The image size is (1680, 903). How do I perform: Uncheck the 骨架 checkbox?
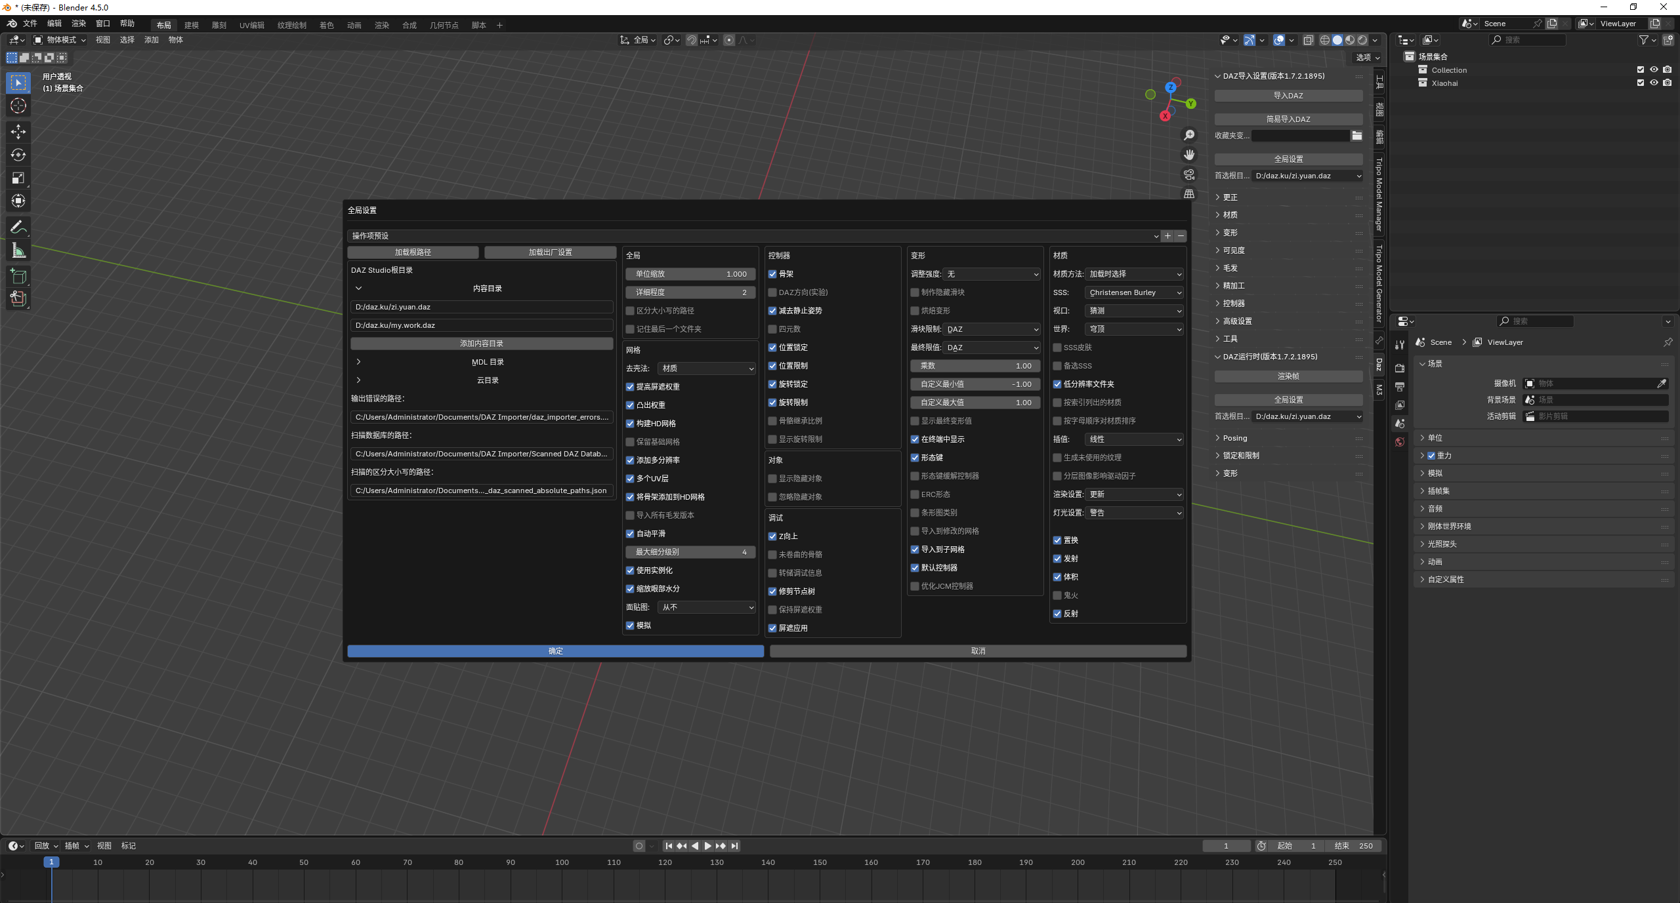pos(772,274)
